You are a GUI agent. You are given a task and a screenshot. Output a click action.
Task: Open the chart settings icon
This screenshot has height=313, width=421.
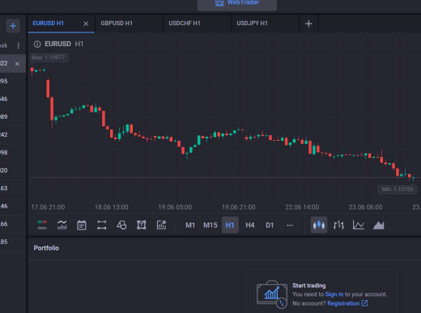(x=161, y=225)
